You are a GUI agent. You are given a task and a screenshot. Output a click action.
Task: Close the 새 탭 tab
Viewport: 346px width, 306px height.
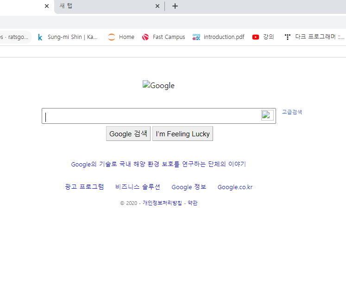(157, 6)
